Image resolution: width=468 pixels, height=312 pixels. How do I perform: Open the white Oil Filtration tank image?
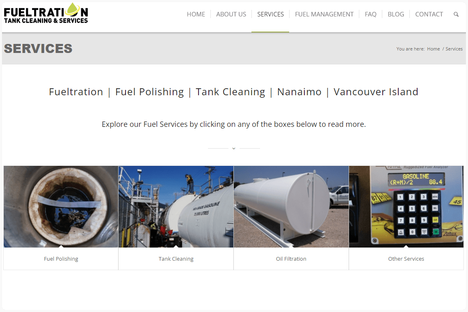pos(291,206)
